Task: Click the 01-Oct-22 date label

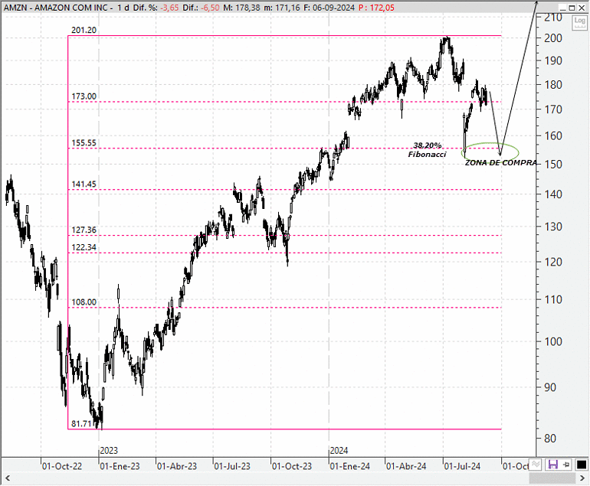Action: tap(62, 466)
